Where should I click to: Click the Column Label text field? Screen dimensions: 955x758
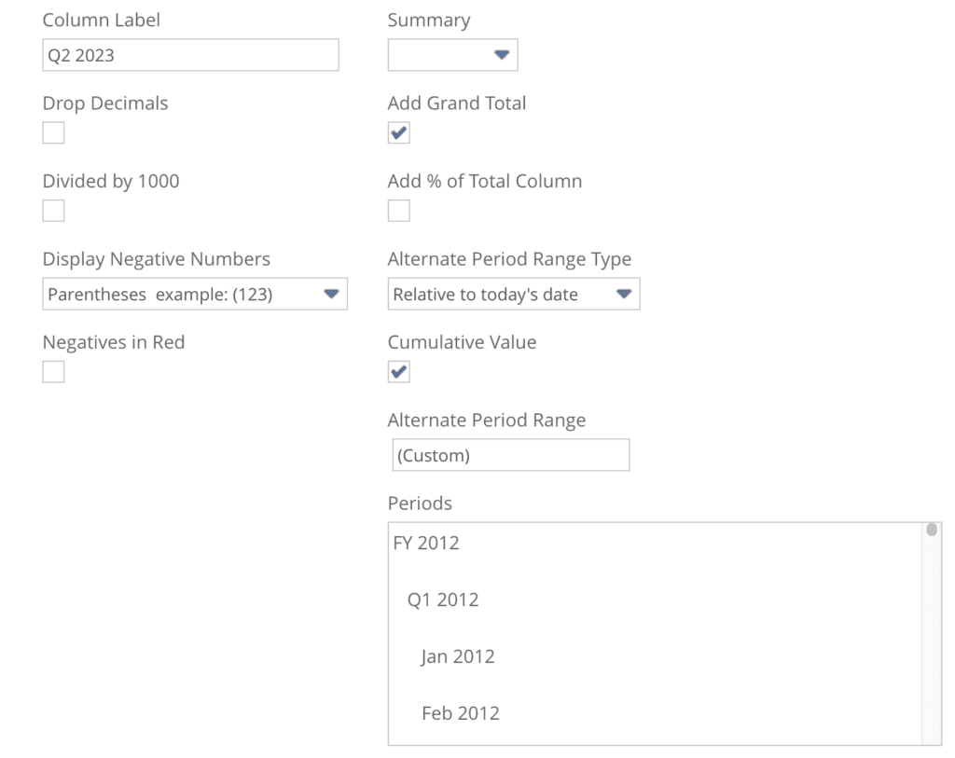[x=190, y=55]
